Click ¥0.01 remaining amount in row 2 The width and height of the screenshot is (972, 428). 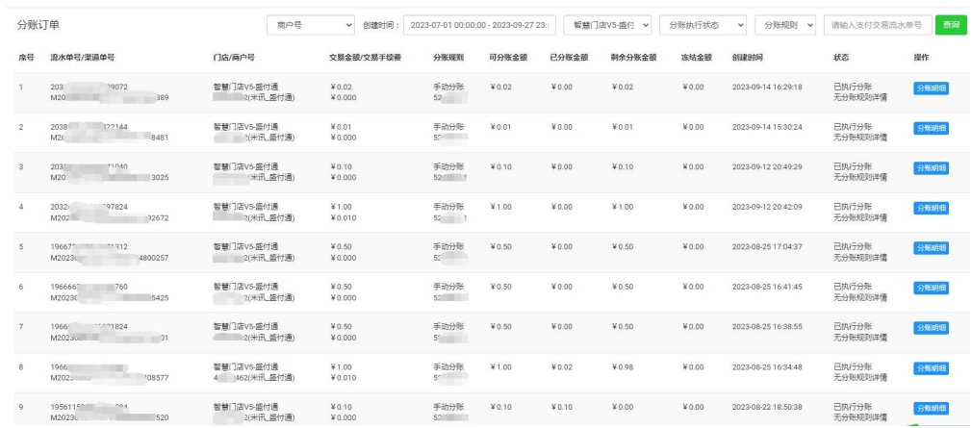click(623, 127)
